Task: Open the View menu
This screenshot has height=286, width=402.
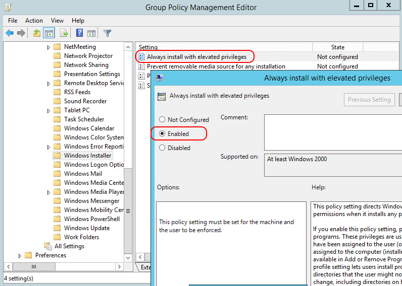Action: [57, 21]
